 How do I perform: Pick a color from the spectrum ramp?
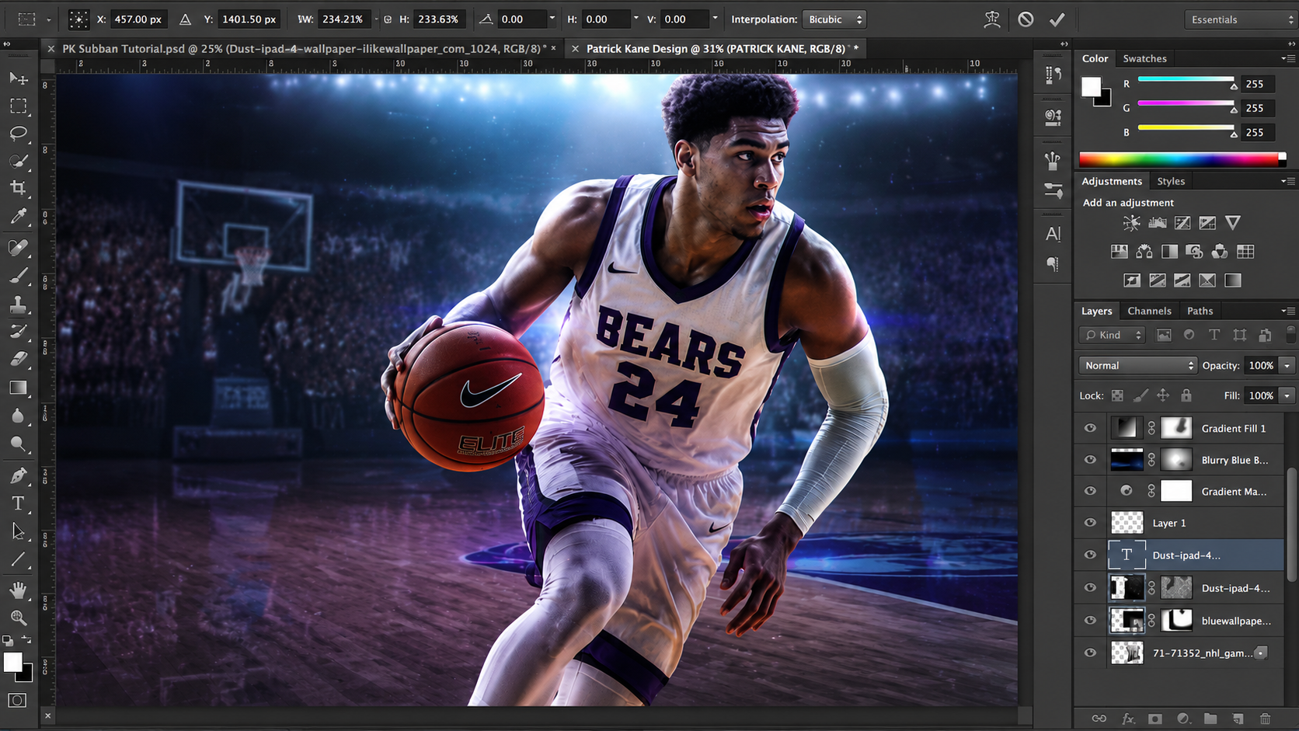click(x=1182, y=159)
